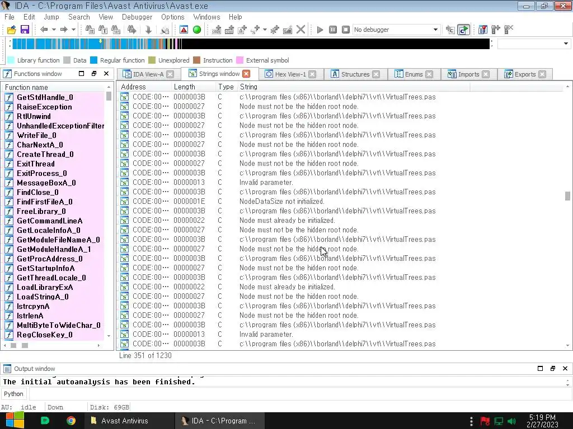Image resolution: width=573 pixels, height=429 pixels.
Task: Switch to the Structures tab
Action: (x=355, y=74)
